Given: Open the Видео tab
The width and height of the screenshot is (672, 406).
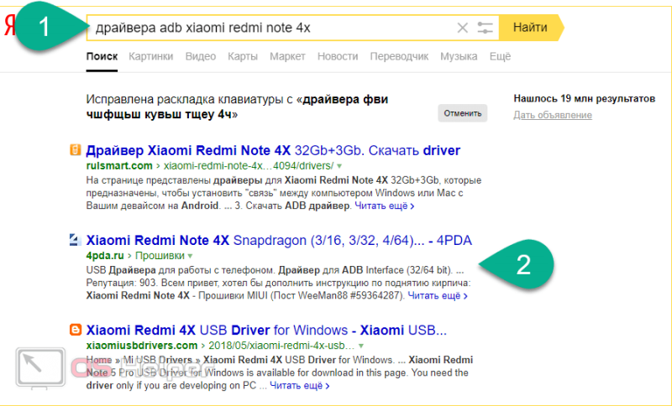Looking at the screenshot, I should click(201, 56).
